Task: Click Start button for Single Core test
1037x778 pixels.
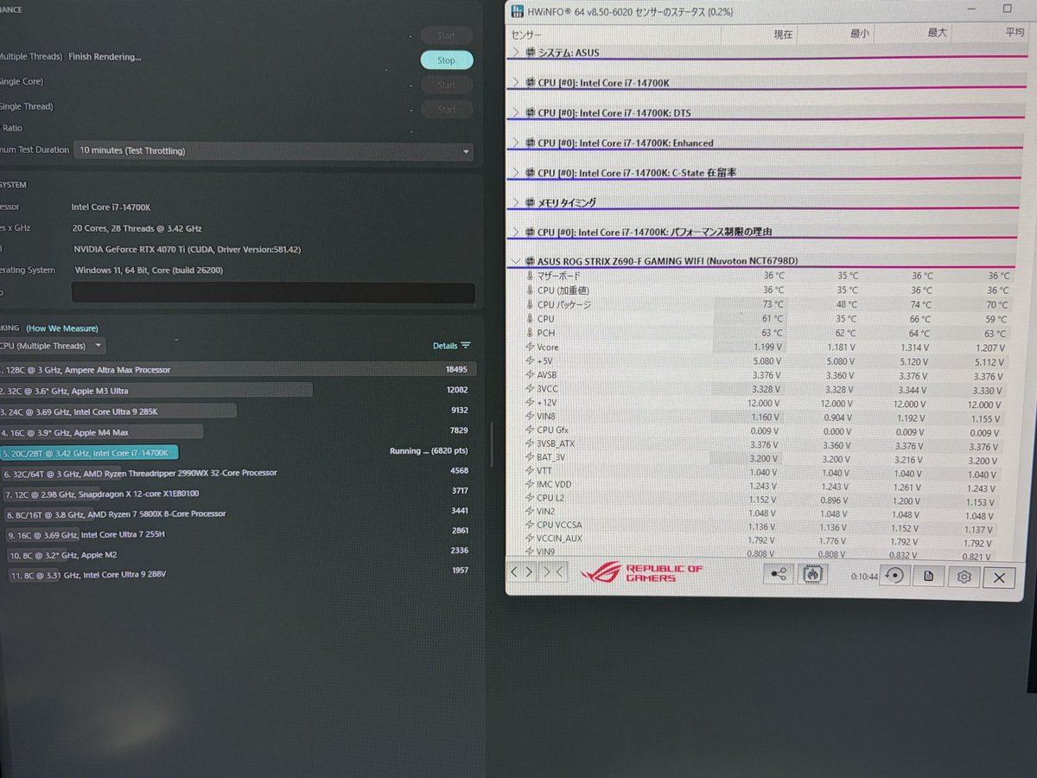Action: pyautogui.click(x=446, y=86)
